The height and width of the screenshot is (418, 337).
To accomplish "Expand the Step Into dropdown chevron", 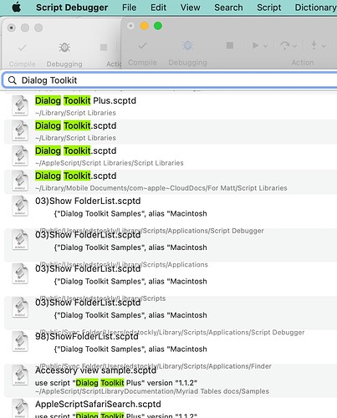I will (x=324, y=46).
